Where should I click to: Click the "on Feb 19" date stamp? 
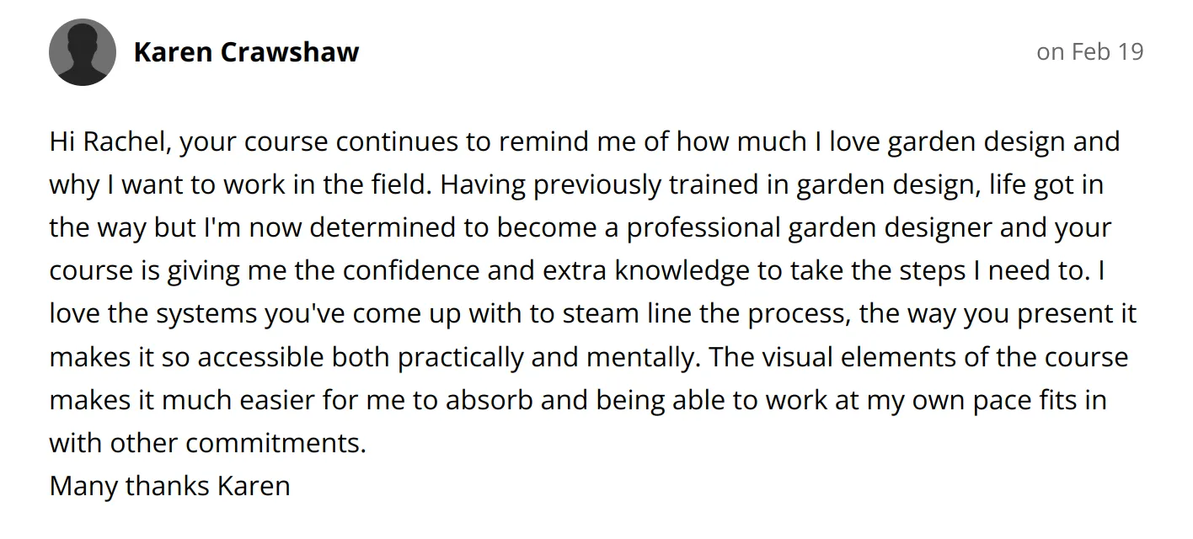(x=1089, y=52)
